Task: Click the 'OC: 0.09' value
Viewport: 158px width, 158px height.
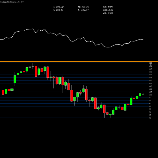Action: [x=108, y=7]
